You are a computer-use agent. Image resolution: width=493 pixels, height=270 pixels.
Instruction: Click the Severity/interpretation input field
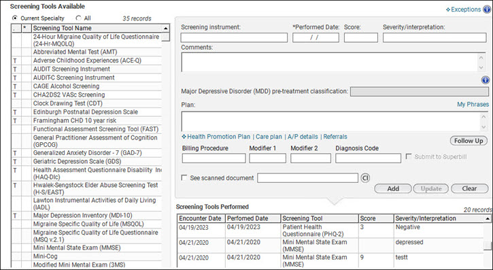click(x=435, y=37)
